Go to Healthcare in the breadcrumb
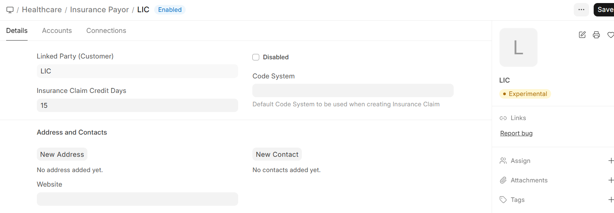614x213 pixels. (x=42, y=10)
